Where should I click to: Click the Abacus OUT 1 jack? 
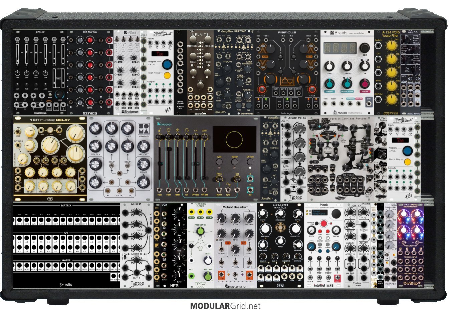276,93
